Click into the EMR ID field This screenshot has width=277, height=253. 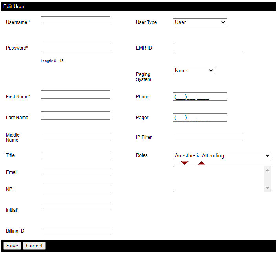(207, 48)
